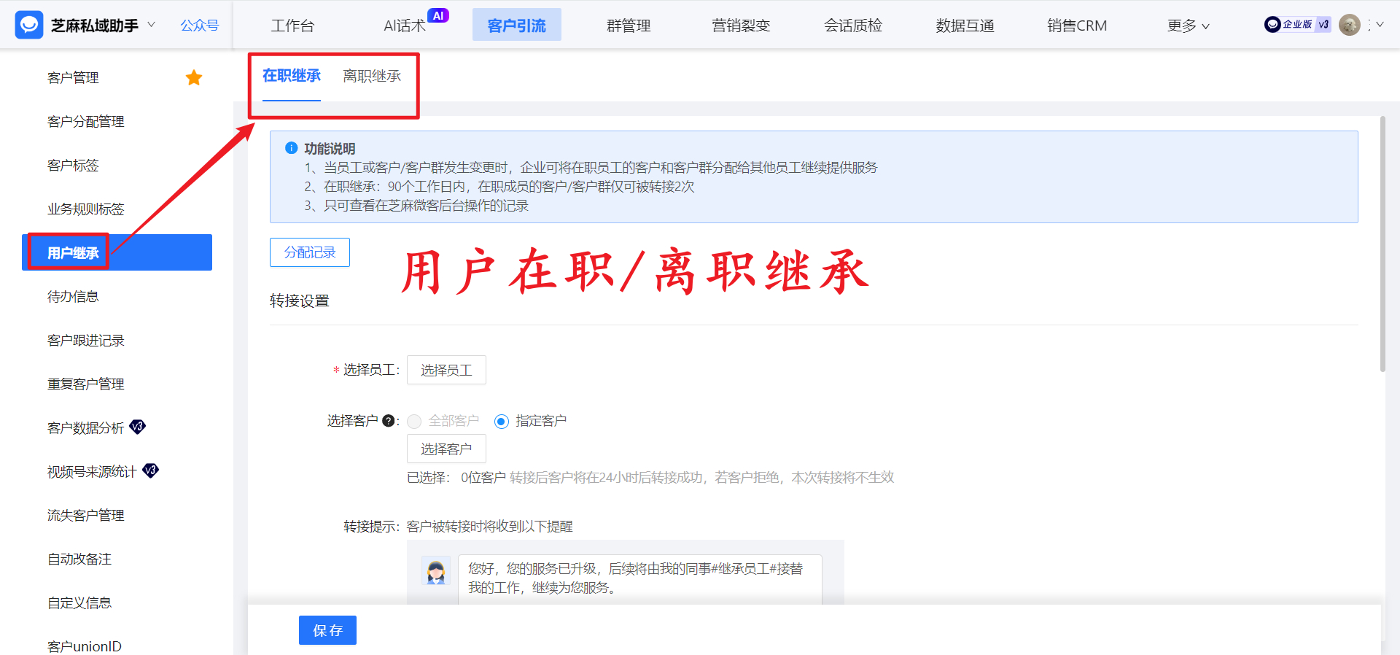
Task: Open the 工作台 menu
Action: [x=292, y=26]
